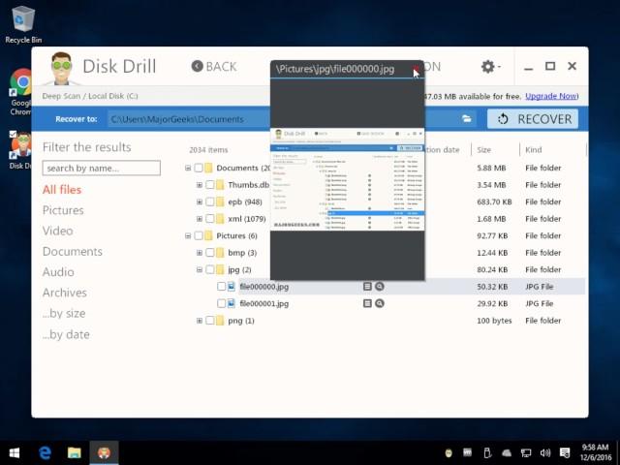Collapse the jpg (2) folder node
This screenshot has height=465, width=620.
click(x=200, y=269)
